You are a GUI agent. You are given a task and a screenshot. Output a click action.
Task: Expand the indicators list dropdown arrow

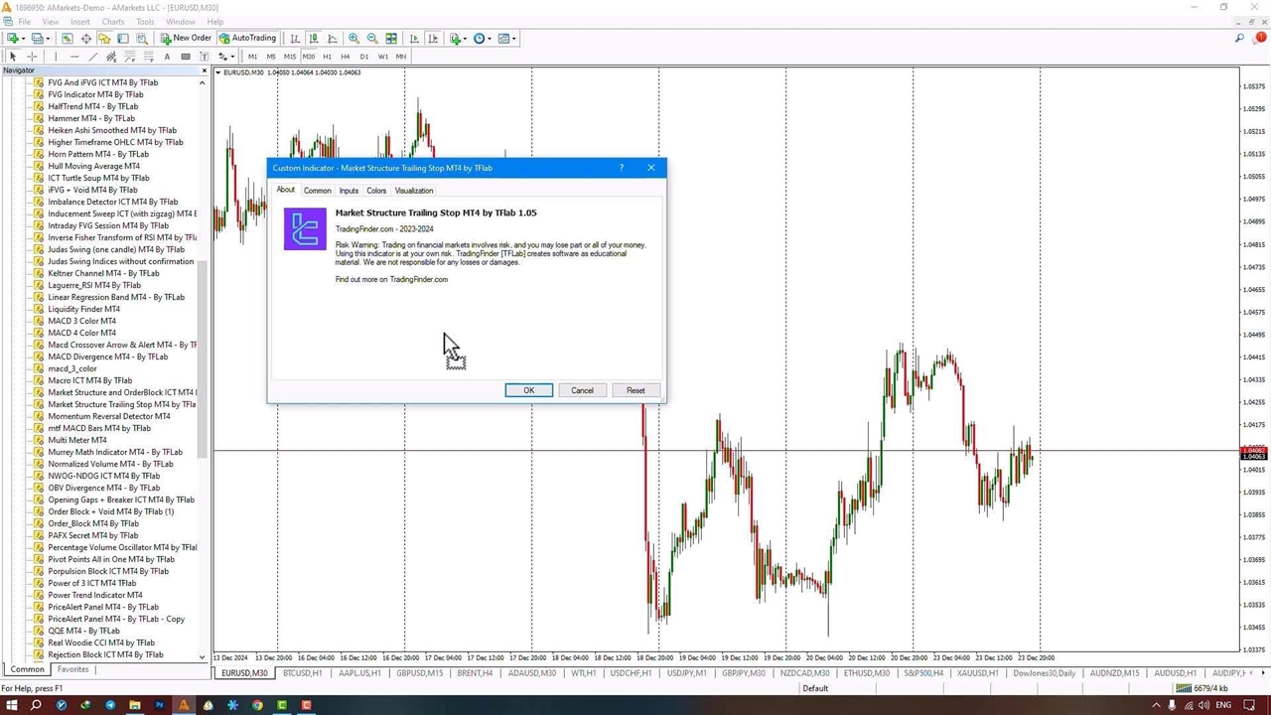pos(466,39)
